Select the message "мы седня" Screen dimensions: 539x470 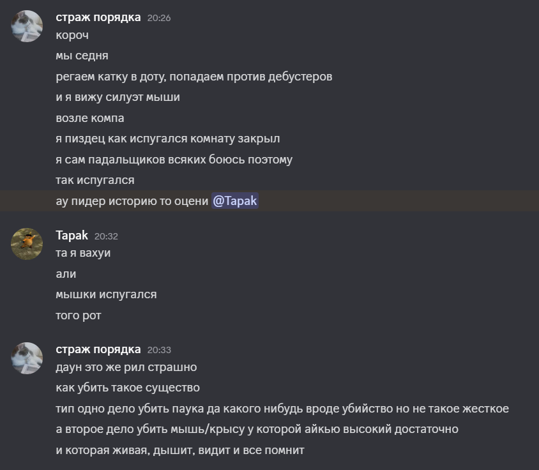pyautogui.click(x=82, y=56)
